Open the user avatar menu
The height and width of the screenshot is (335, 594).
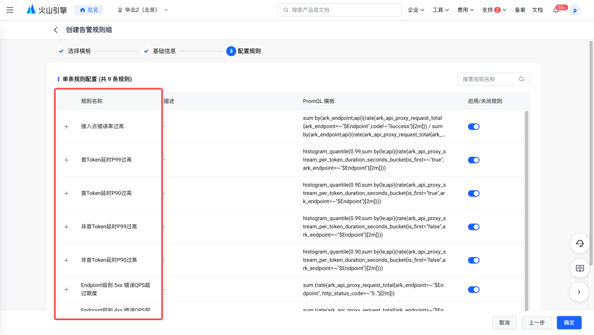[575, 10]
